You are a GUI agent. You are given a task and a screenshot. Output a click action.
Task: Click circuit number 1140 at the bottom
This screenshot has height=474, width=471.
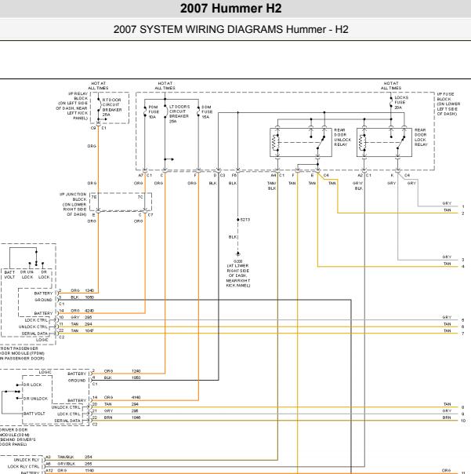coord(89,471)
